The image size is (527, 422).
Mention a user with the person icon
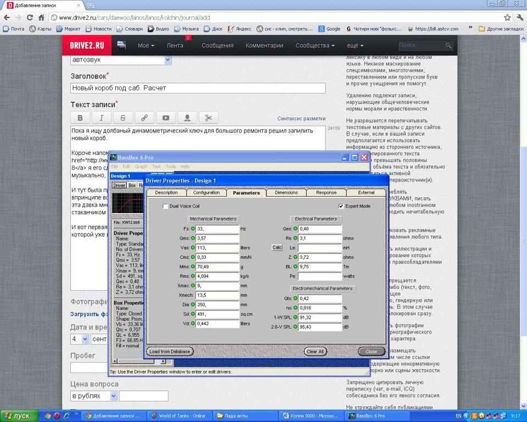coord(187,118)
